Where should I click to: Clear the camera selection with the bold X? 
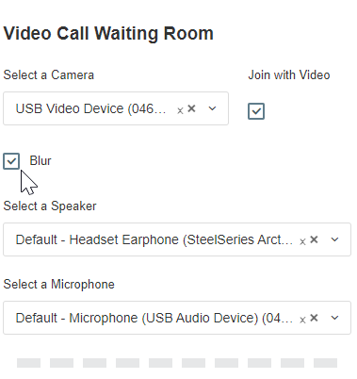(x=191, y=108)
